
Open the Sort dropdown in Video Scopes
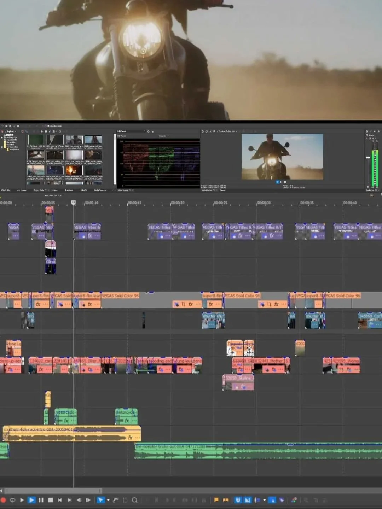(163, 136)
